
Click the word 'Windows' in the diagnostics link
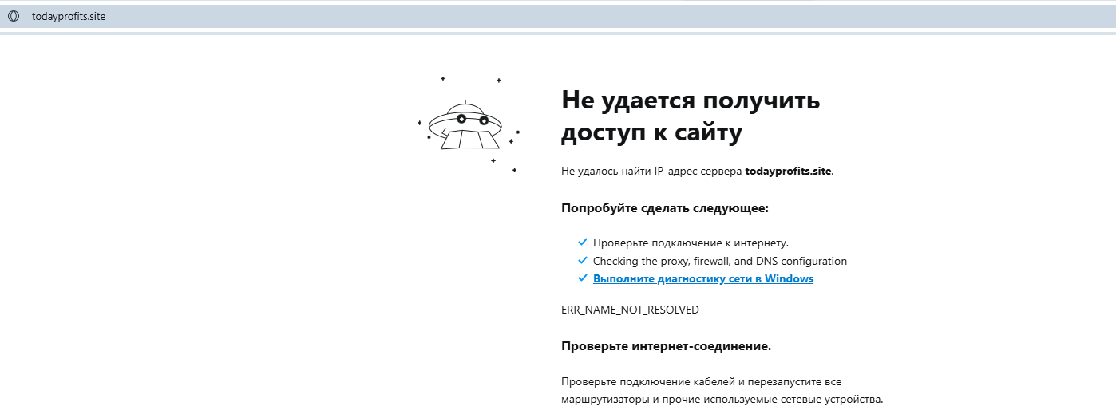(x=789, y=278)
